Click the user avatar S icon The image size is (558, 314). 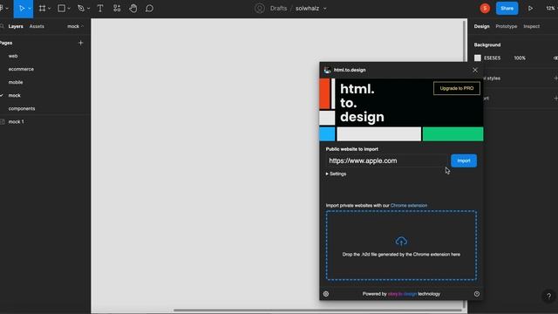coord(485,8)
